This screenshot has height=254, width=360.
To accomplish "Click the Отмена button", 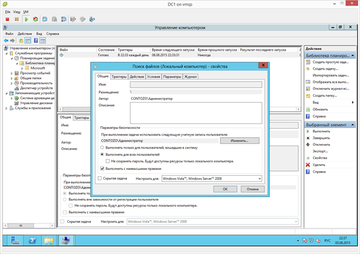I will coord(253,189).
